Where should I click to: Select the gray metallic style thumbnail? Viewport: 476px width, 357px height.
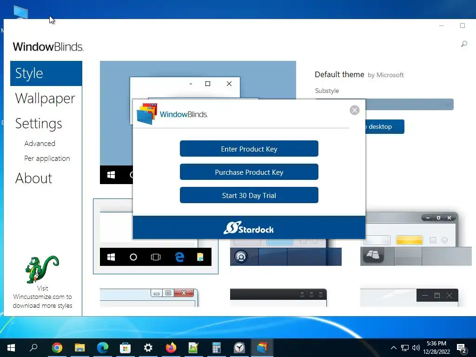tap(416, 239)
